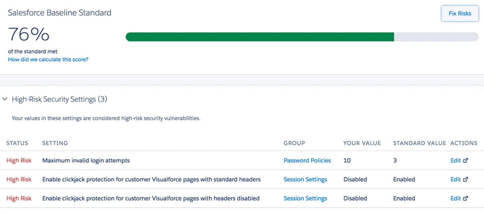Select the GROUP column header
484x214 pixels.
(x=294, y=143)
